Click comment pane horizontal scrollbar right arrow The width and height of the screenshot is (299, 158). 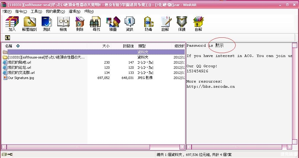289,147
